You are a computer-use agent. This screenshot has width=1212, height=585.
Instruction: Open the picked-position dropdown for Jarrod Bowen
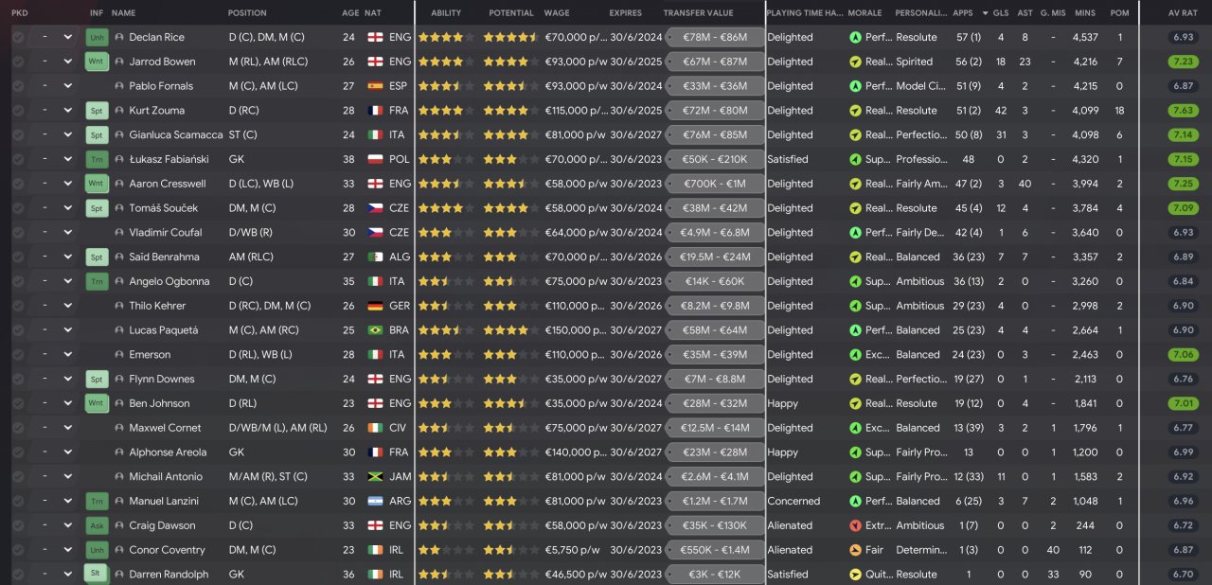pyautogui.click(x=67, y=62)
